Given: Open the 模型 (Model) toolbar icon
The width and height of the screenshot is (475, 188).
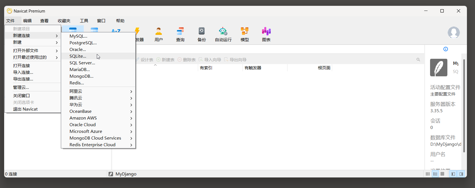Looking at the screenshot, I should pos(245,35).
